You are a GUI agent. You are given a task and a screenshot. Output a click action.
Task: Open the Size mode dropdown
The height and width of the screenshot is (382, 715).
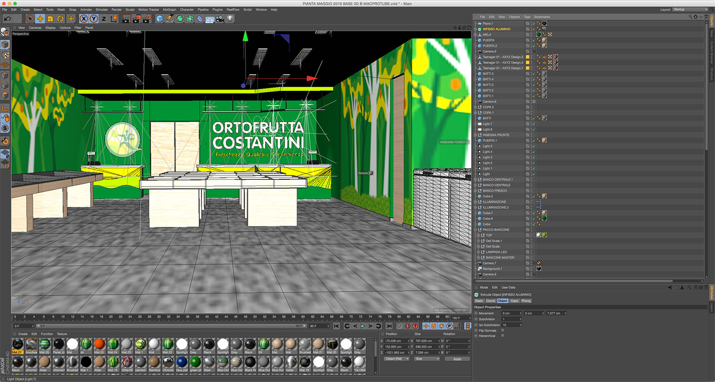coord(427,359)
